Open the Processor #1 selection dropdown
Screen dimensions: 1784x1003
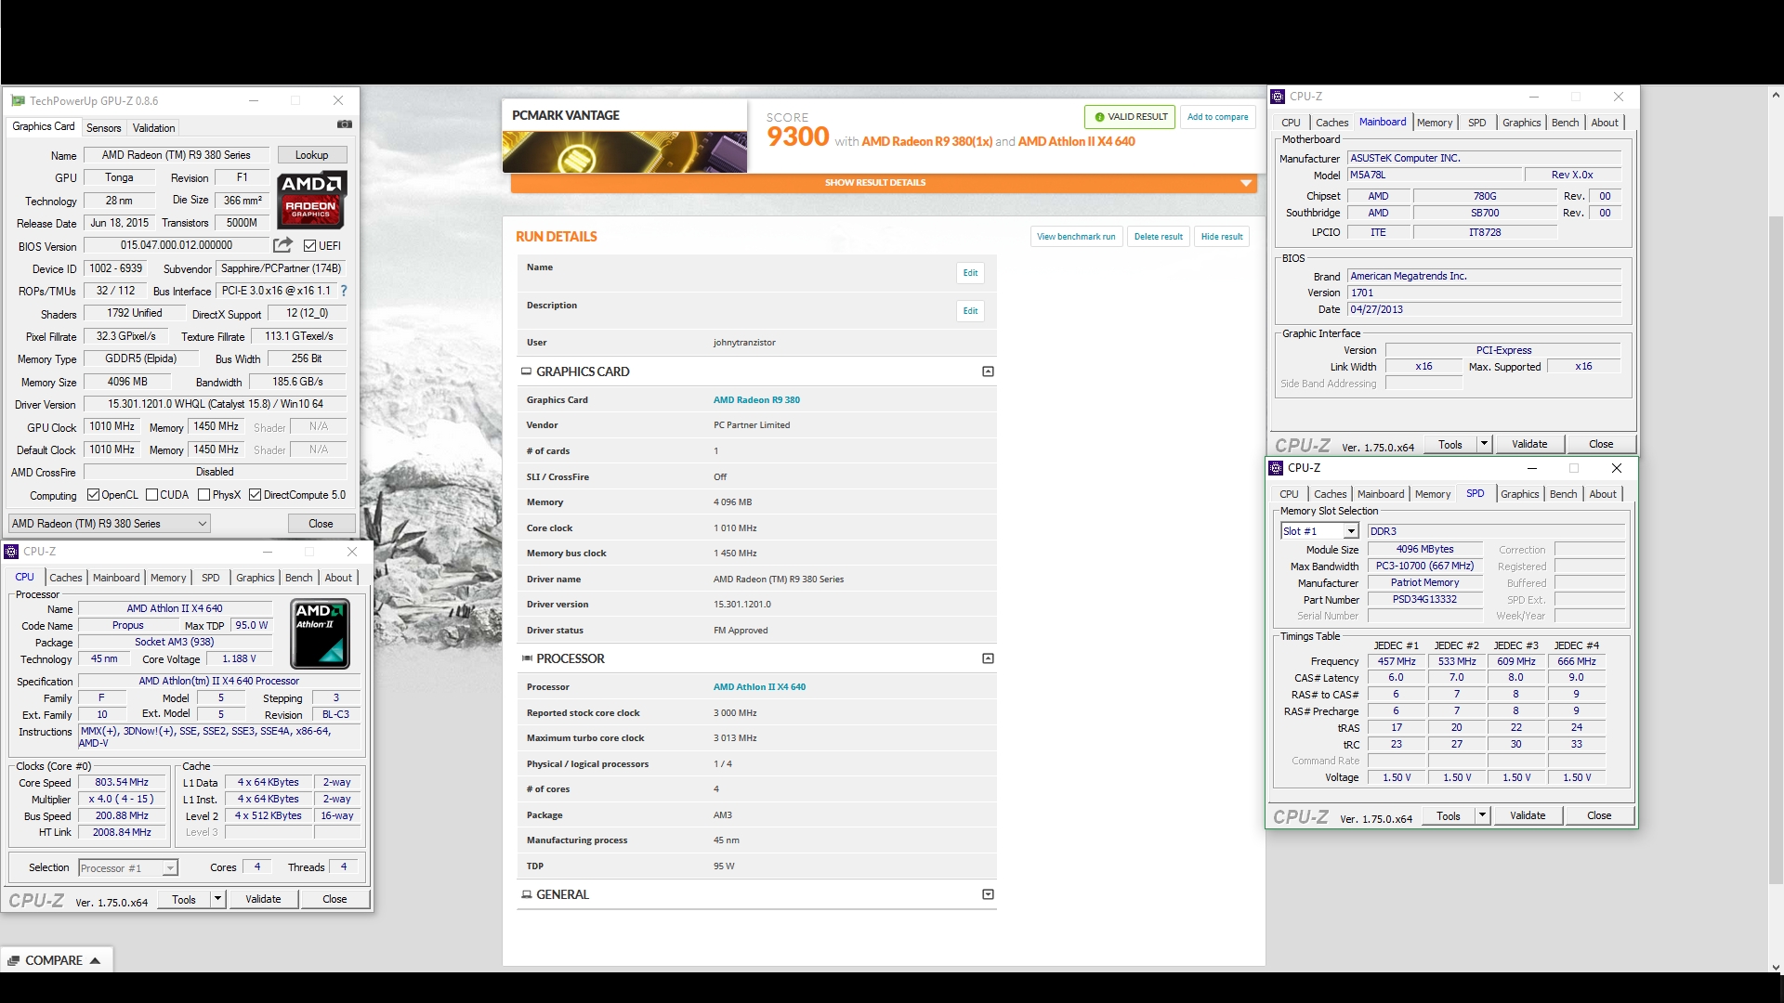pyautogui.click(x=127, y=868)
